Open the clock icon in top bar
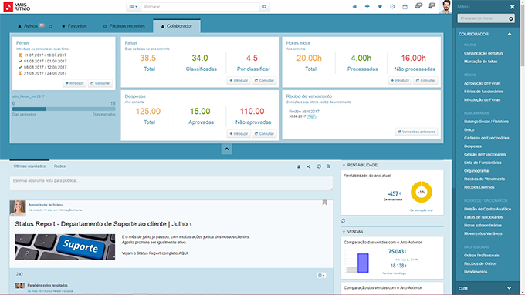525x295 pixels. tap(392, 7)
